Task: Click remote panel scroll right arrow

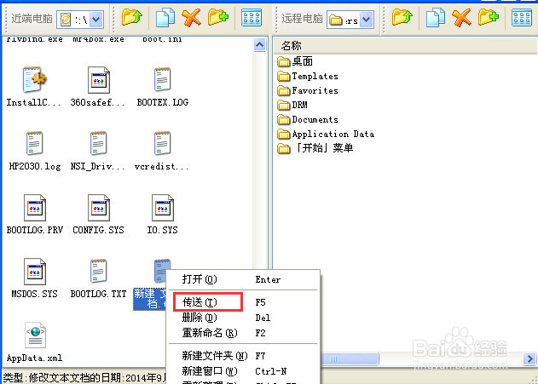Action: point(529,358)
